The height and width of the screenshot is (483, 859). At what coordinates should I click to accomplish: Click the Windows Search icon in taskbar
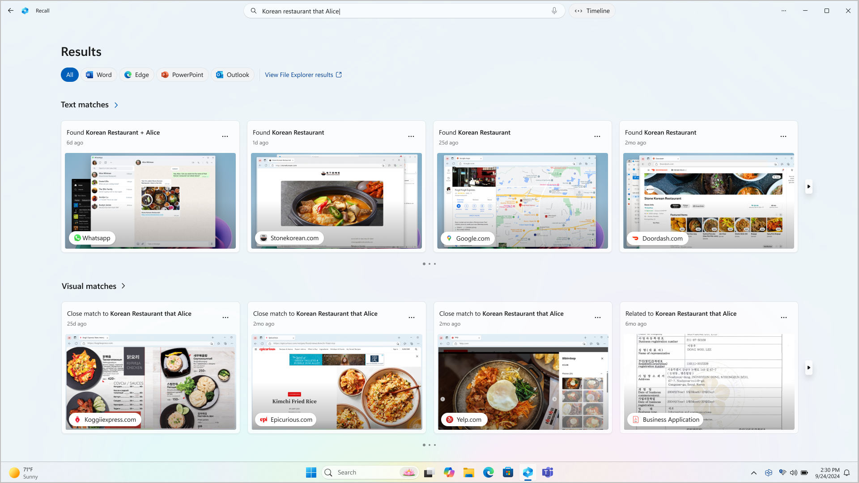coord(329,472)
